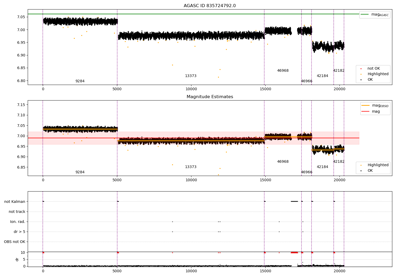Click the 'Ion. rad.' axis label
Screen dimensions: 396x277
[x=18, y=222]
